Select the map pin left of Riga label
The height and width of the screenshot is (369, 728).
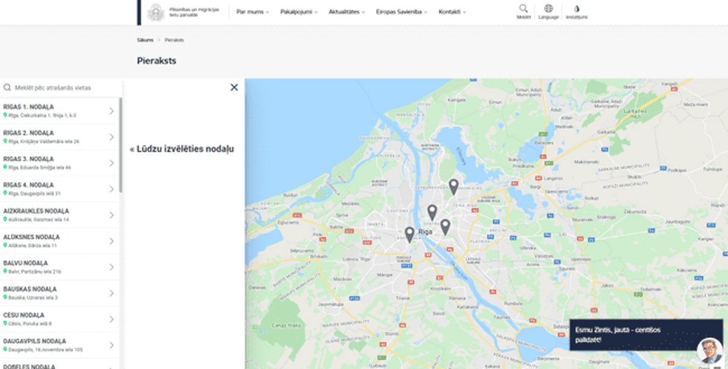[409, 234]
